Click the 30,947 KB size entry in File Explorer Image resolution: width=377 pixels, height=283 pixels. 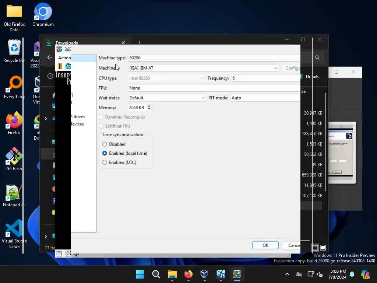tap(313, 113)
